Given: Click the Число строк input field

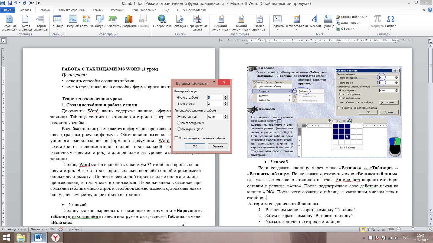Looking at the screenshot, I should [x=215, y=104].
